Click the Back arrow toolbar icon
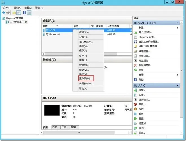Image resolution: width=186 pixels, height=141 pixels. [4, 13]
